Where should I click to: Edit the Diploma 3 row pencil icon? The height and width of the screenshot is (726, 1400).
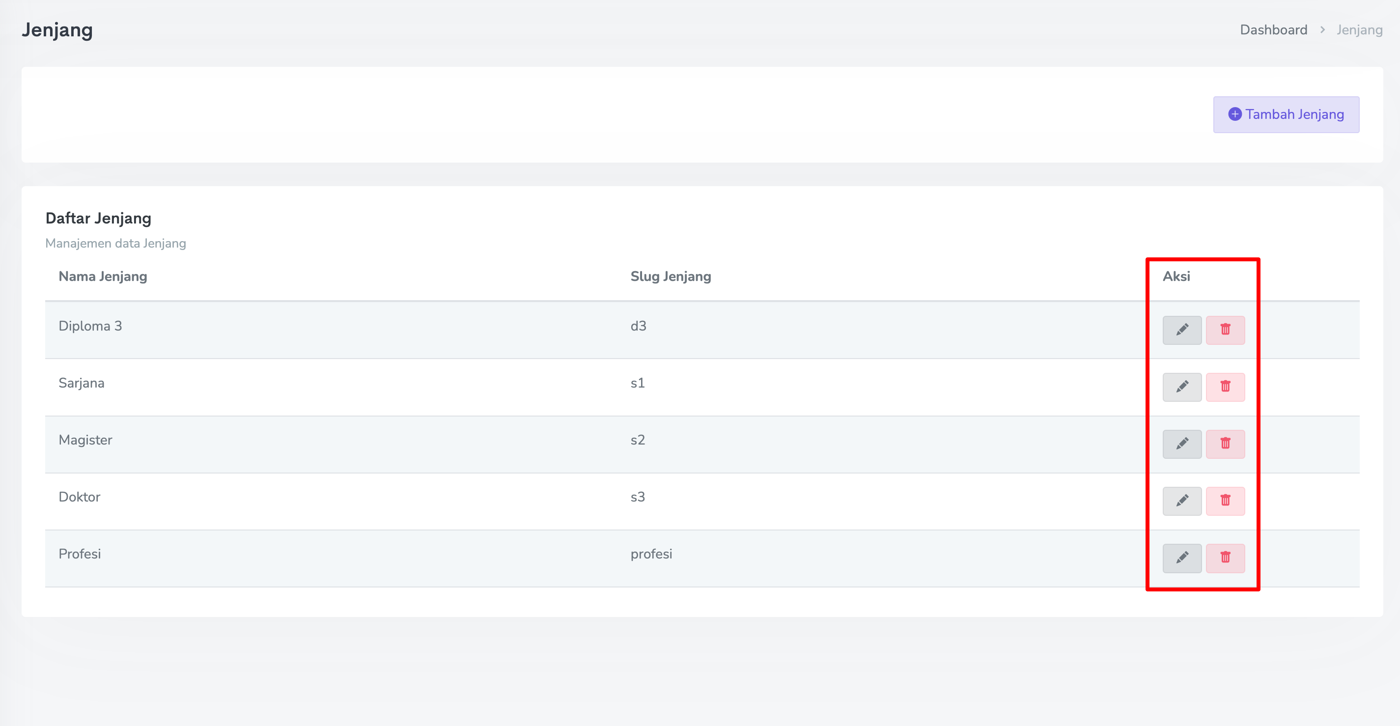[x=1181, y=330]
